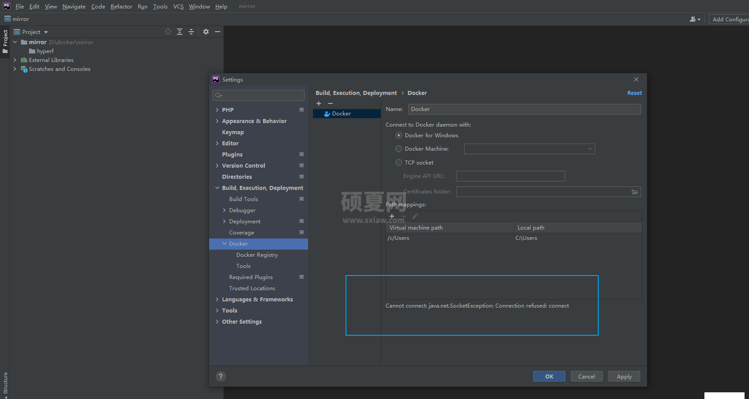
Task: Select hyperf folder in project tree
Action: (x=45, y=51)
